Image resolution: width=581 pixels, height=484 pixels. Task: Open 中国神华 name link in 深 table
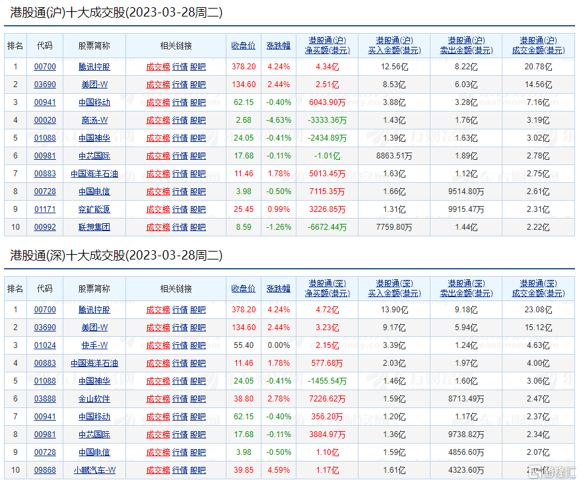(94, 380)
